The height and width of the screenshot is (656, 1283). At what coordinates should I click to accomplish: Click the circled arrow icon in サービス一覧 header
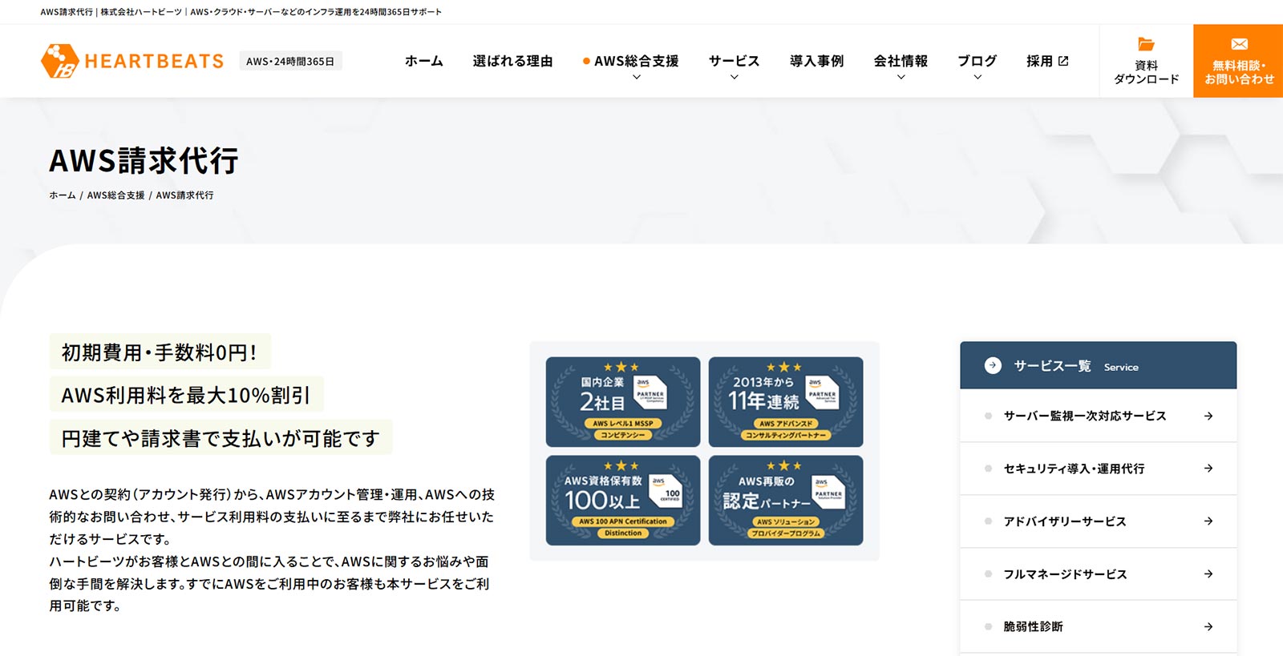(993, 365)
